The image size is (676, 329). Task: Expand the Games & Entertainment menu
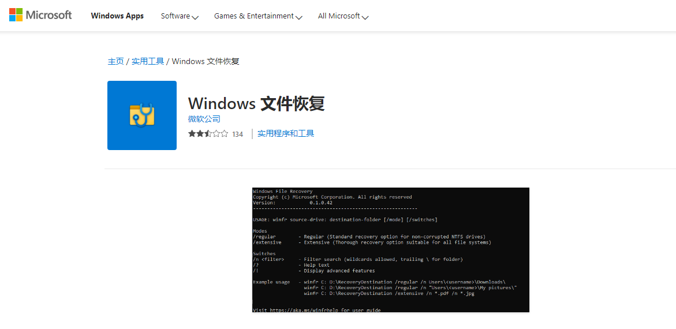pos(258,16)
